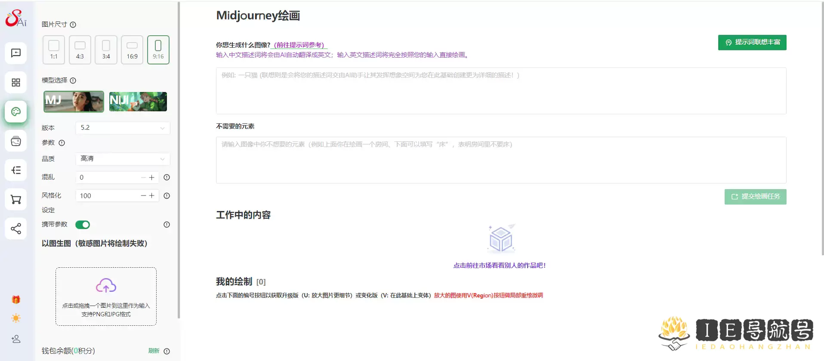Screen dimensions: 824x361
Task: Open the shopping cart icon in sidebar
Action: pyautogui.click(x=16, y=199)
